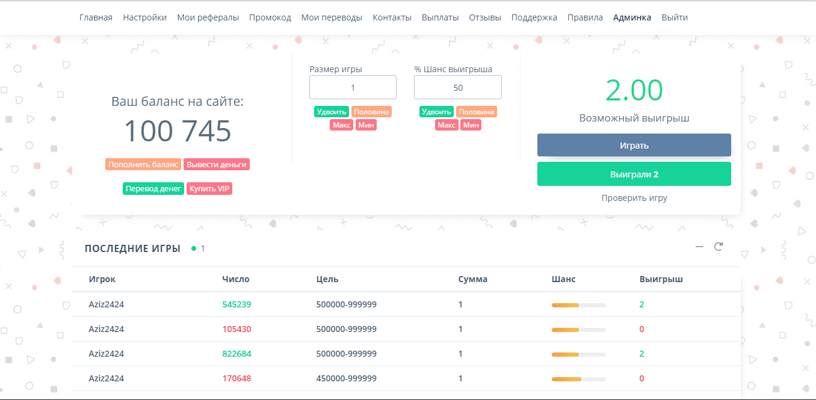Set win chance to Мин
Viewport: 816px width, 400px height.
click(x=471, y=125)
